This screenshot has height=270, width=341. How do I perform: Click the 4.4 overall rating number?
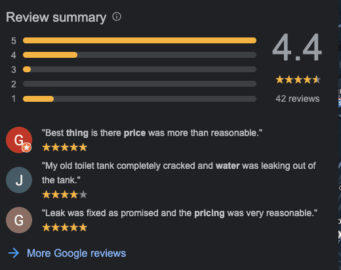297,47
